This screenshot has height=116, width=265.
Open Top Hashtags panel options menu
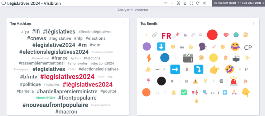pyautogui.click(x=123, y=24)
